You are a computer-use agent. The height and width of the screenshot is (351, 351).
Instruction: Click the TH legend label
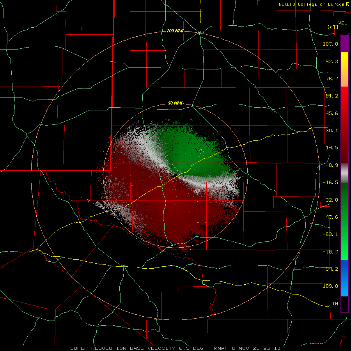(335, 304)
